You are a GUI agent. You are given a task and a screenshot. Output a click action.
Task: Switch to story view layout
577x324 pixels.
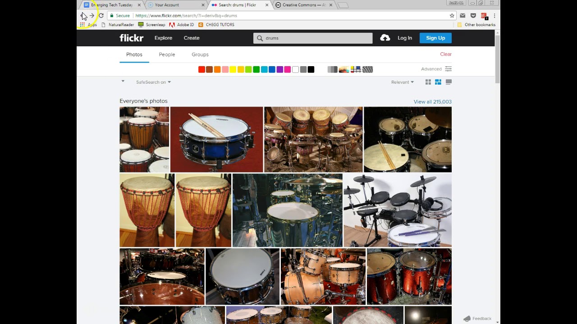point(449,82)
